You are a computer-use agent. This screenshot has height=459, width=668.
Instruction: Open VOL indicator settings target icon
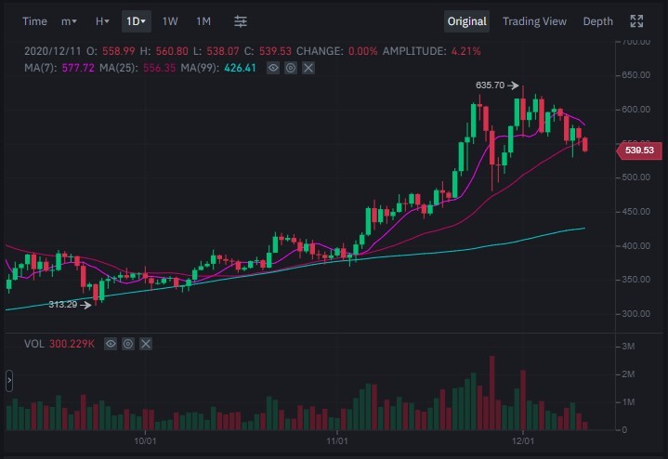128,344
